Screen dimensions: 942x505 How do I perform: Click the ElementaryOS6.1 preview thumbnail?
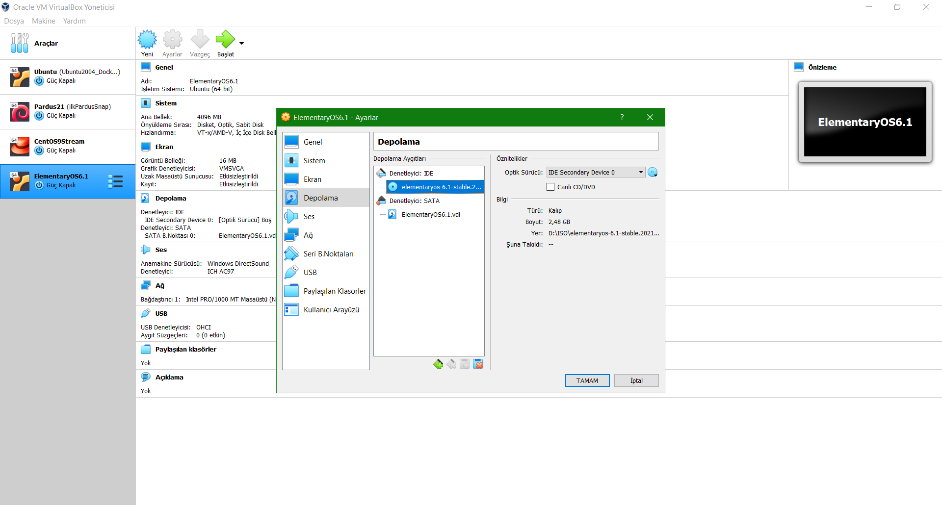click(865, 122)
